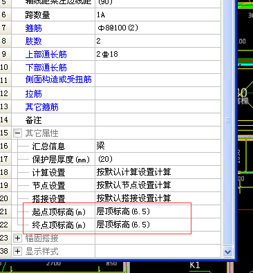Click the empty 其它箍筋 value cell
253x273 pixels.
coord(158,106)
